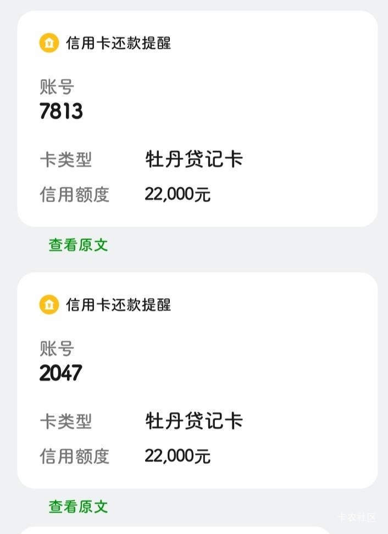Select account number 7813

pos(61,112)
